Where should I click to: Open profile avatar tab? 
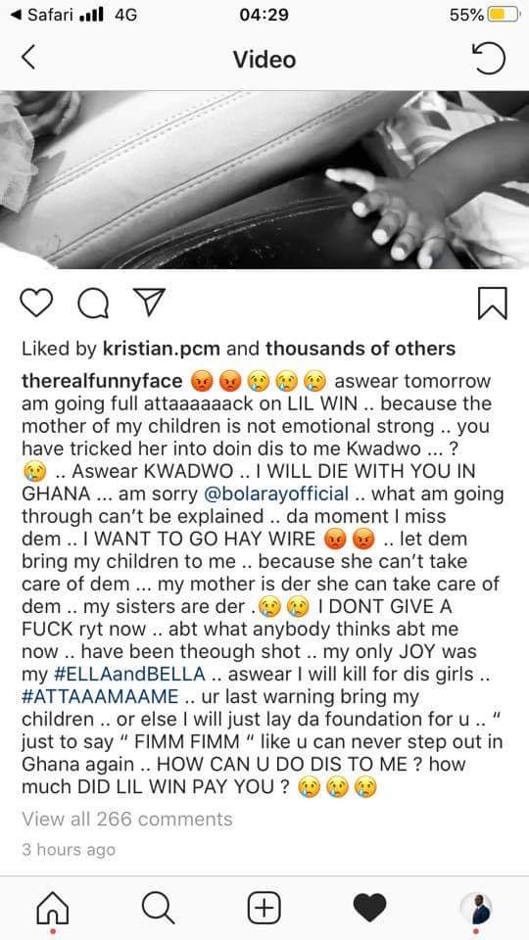coord(476,909)
